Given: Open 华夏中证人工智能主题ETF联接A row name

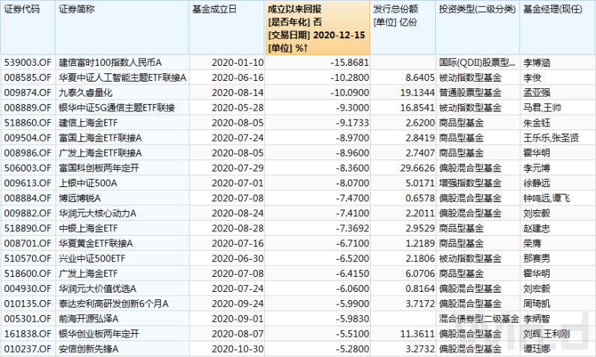Looking at the screenshot, I should pyautogui.click(x=122, y=78).
